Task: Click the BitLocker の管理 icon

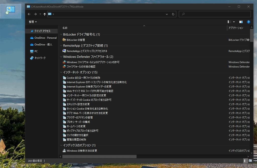Action: point(64,40)
